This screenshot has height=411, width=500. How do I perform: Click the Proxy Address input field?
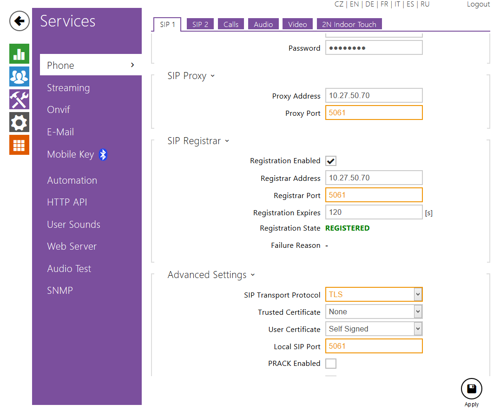(x=374, y=96)
